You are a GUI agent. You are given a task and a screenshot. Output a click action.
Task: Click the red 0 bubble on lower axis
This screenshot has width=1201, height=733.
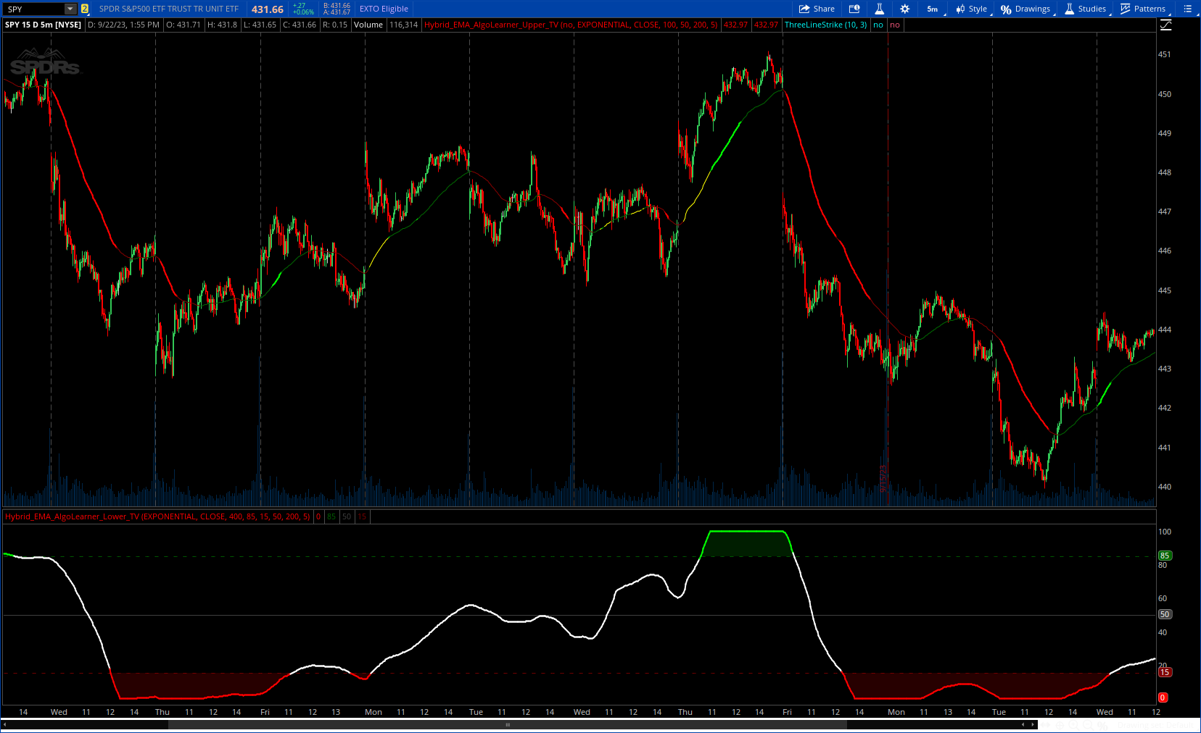coord(1163,698)
